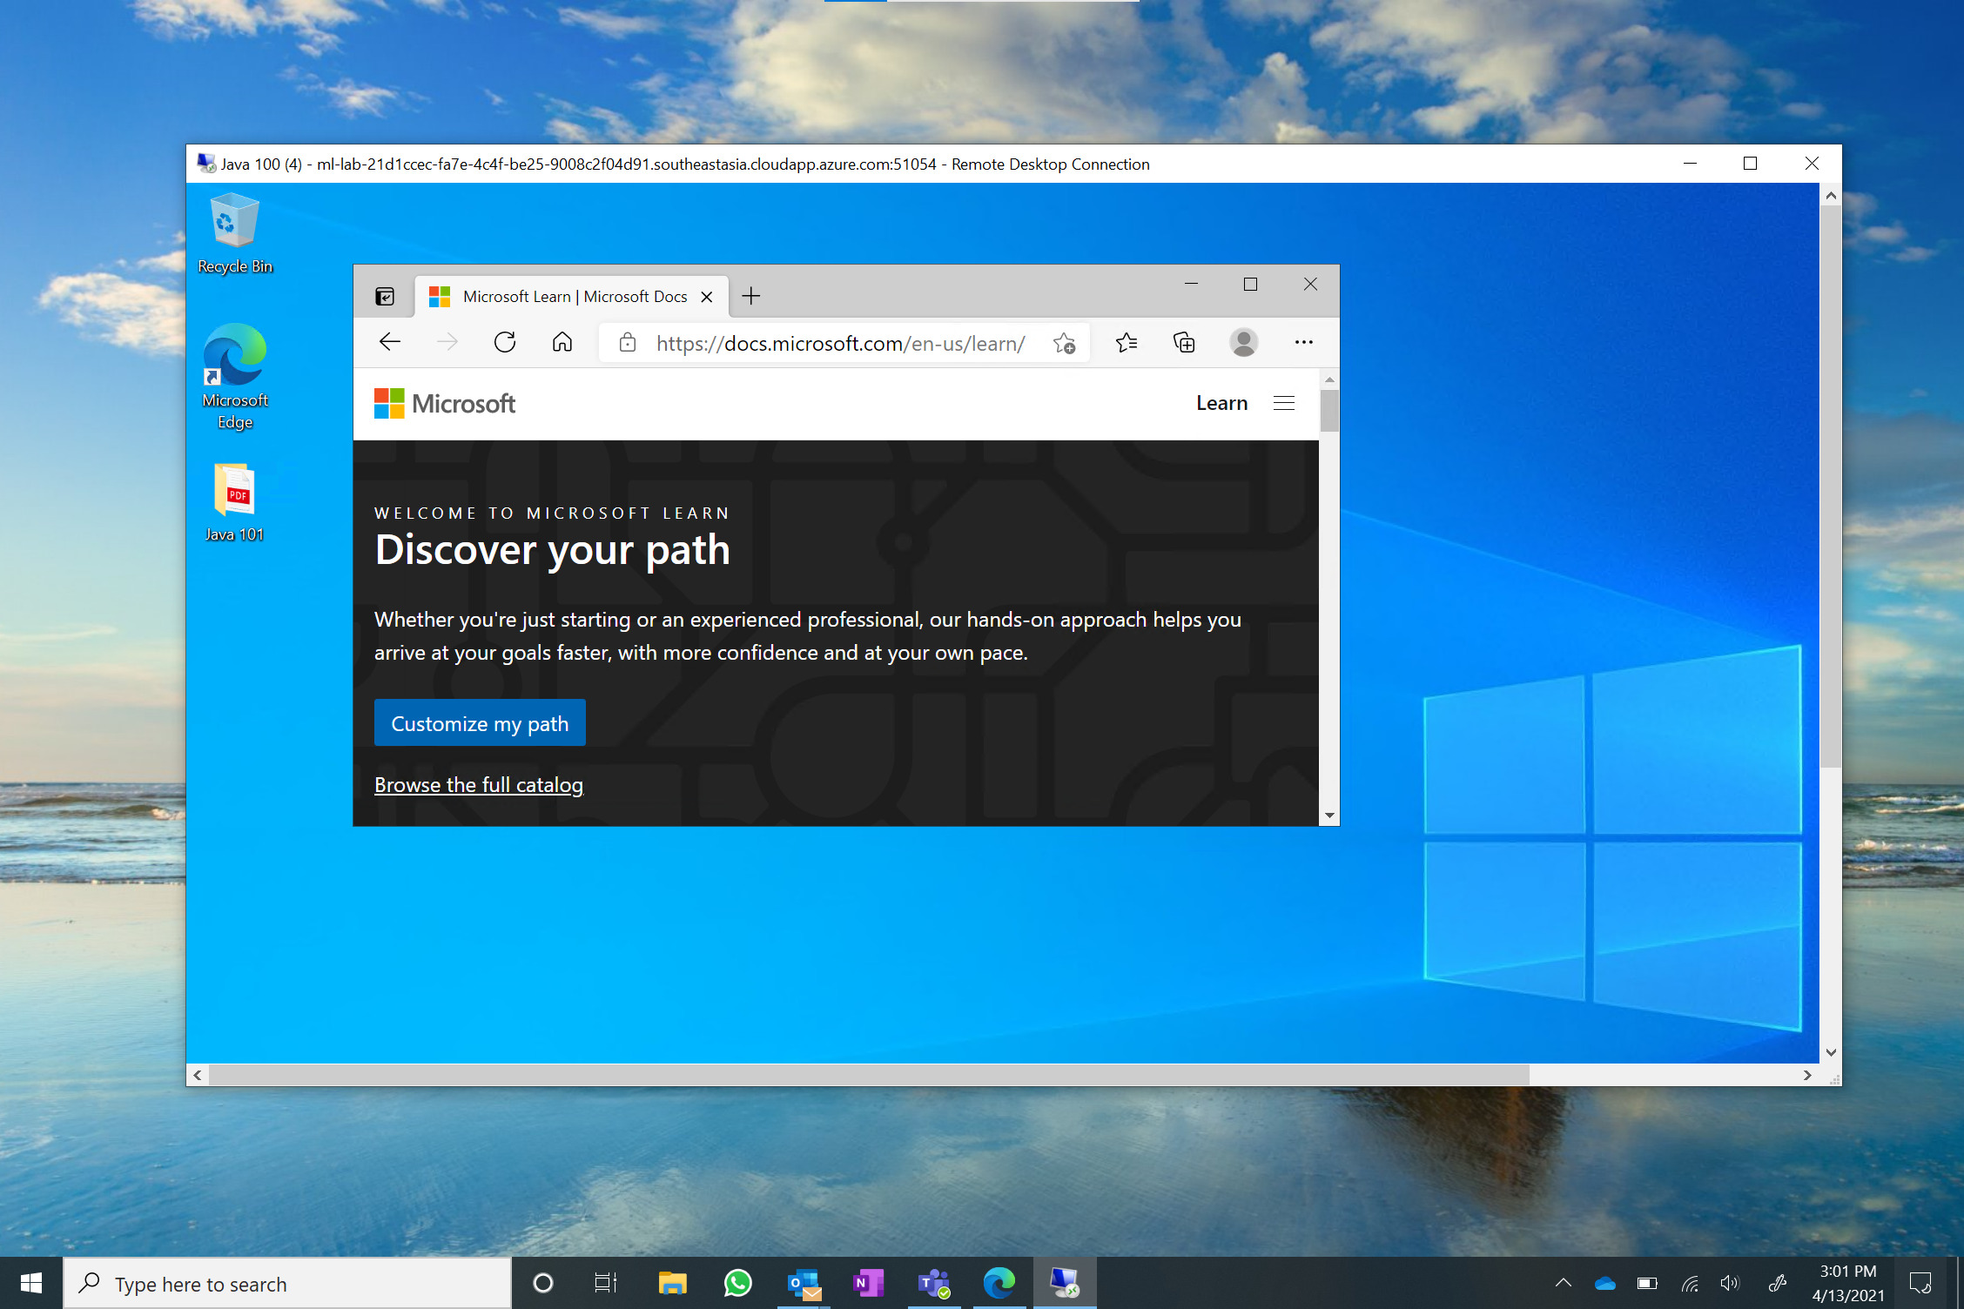Viewport: 1964px width, 1309px height.
Task: Click the browser Home button
Action: [x=562, y=342]
